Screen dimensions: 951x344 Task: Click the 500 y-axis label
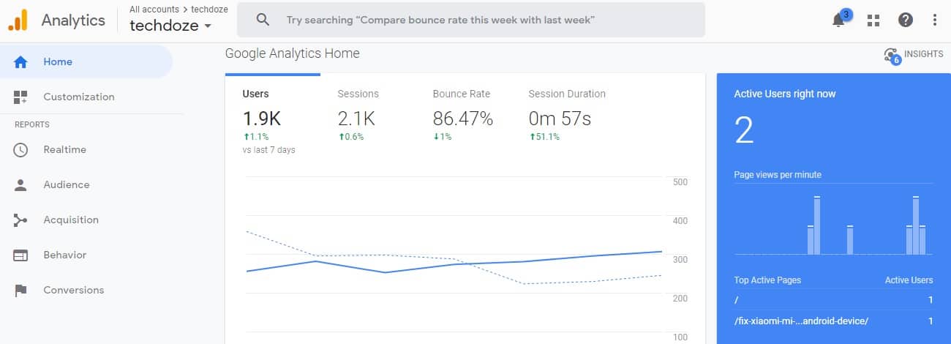[x=680, y=182]
